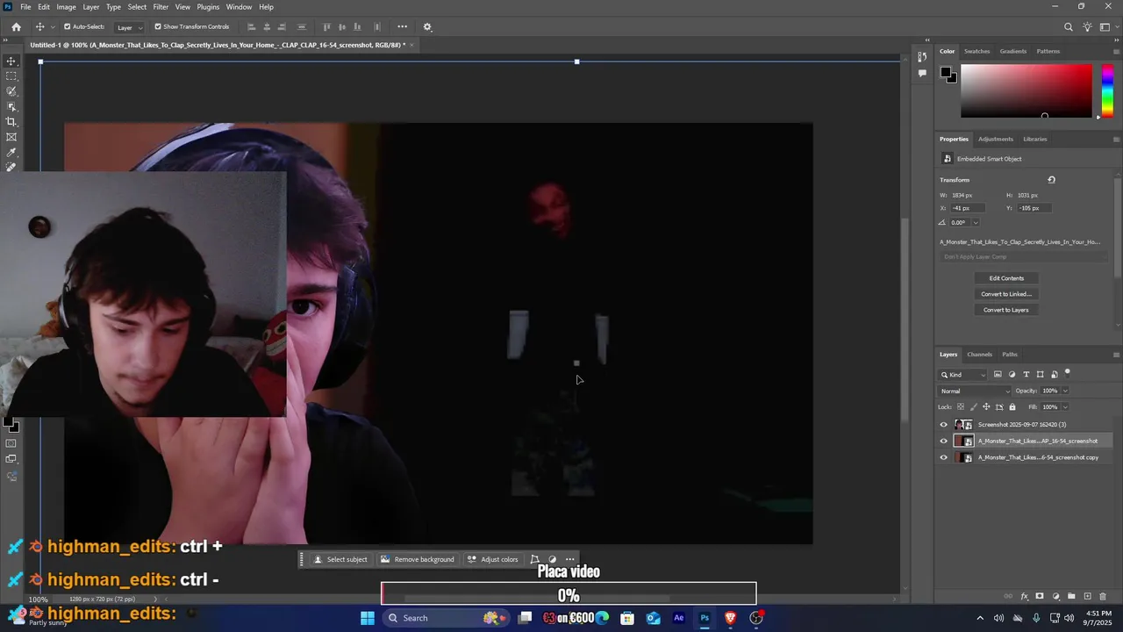Open the Move tool preset picker arrow

coord(53,27)
